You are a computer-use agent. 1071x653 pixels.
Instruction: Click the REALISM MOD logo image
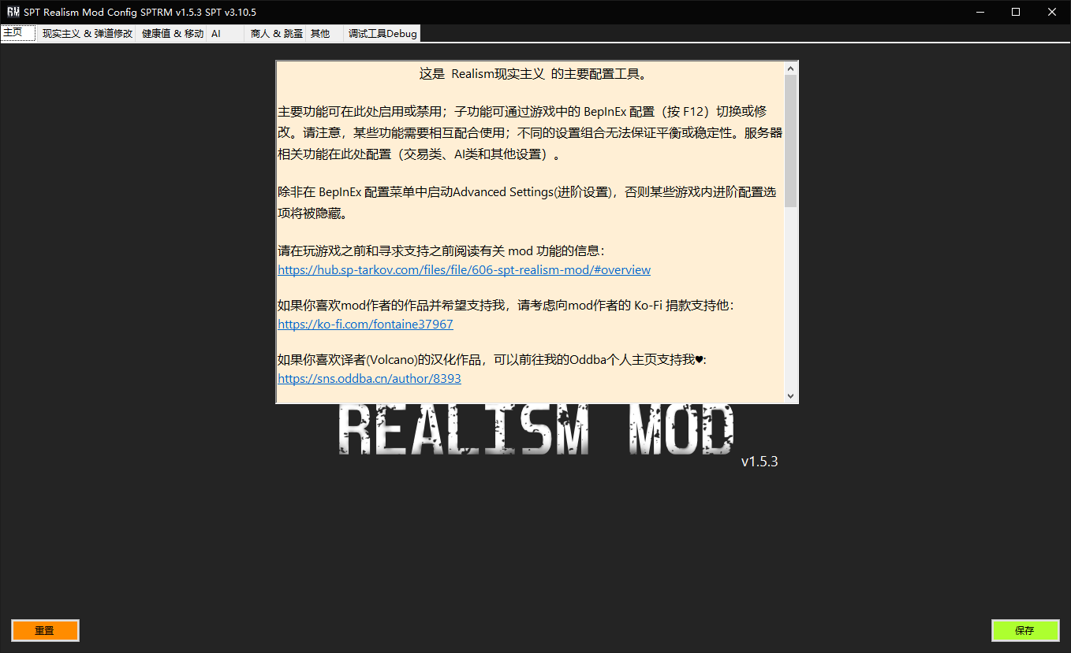pyautogui.click(x=536, y=431)
